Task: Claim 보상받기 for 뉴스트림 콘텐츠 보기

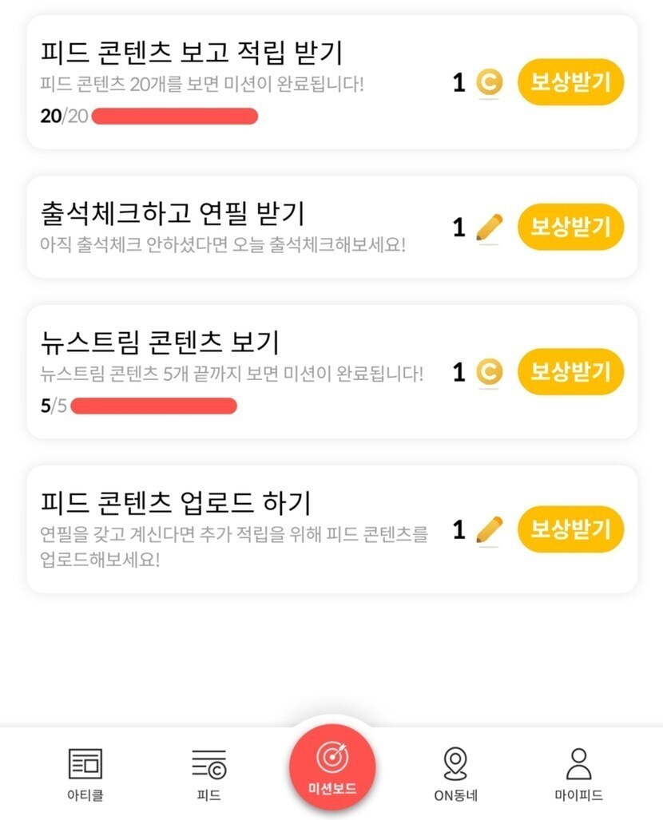Action: coord(570,372)
